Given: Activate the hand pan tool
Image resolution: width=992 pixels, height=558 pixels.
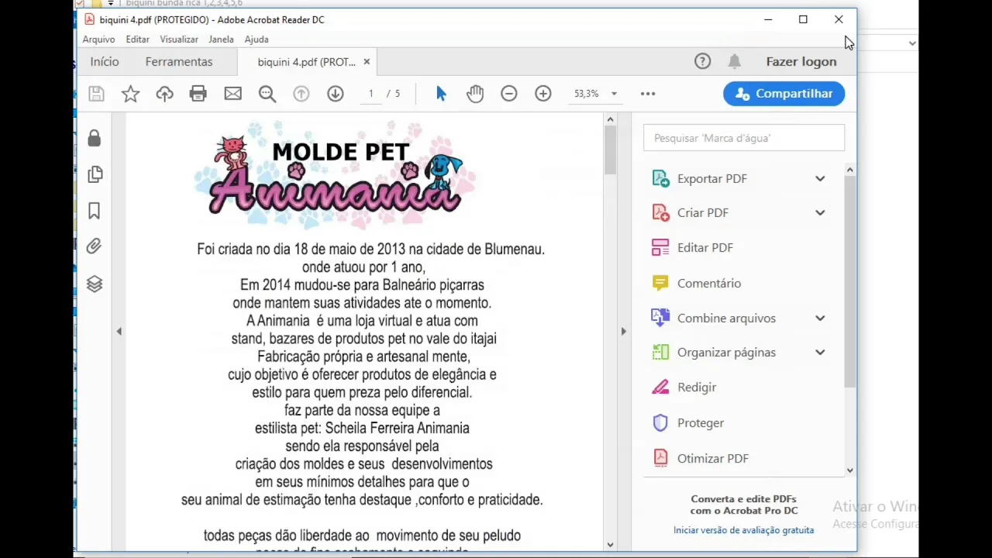Looking at the screenshot, I should point(475,94).
